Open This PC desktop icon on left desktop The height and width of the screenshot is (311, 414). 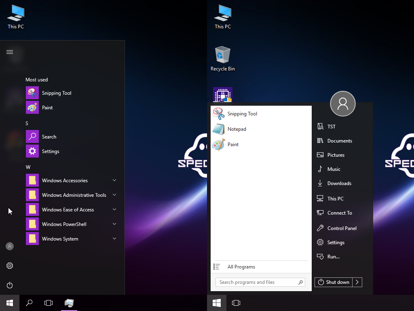pos(16,17)
